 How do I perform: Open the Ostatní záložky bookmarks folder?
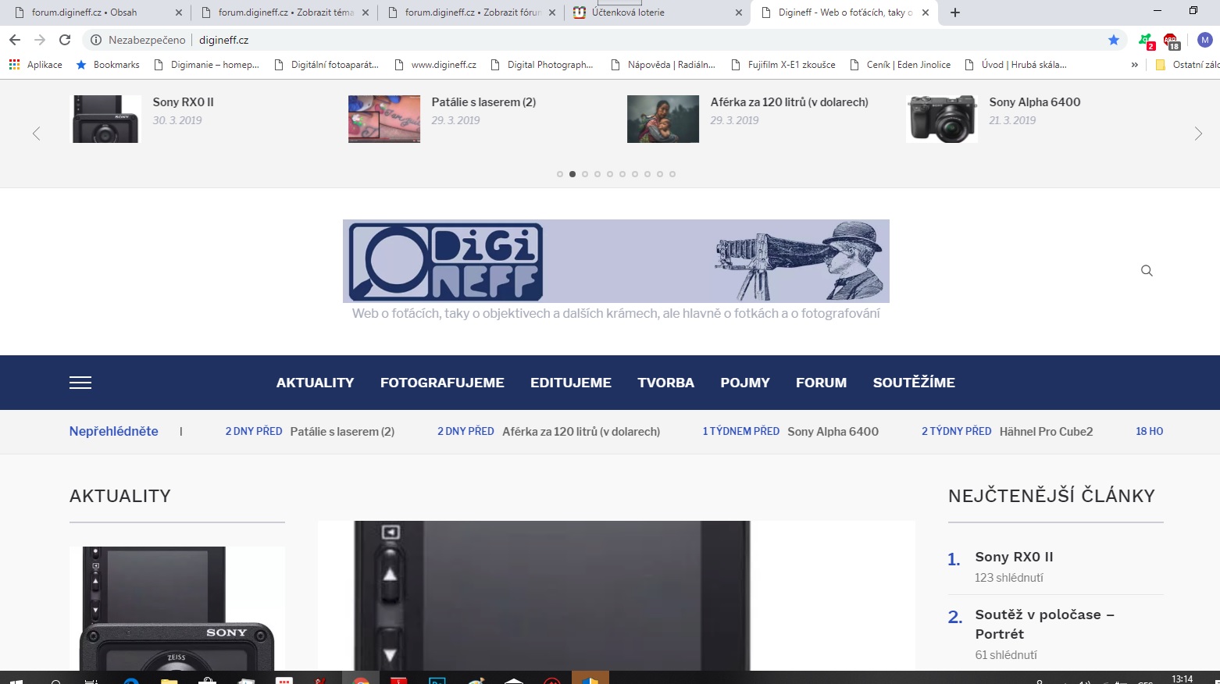pos(1187,65)
